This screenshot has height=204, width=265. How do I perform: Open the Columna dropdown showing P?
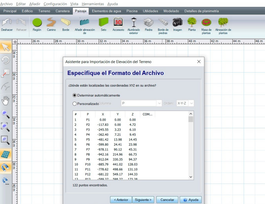point(141,104)
